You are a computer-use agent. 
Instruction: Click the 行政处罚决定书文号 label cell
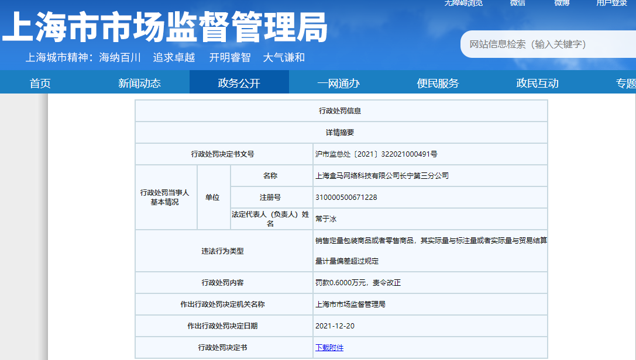pyautogui.click(x=223, y=154)
